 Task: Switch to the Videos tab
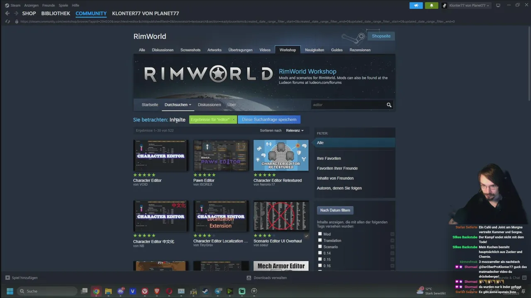(265, 50)
